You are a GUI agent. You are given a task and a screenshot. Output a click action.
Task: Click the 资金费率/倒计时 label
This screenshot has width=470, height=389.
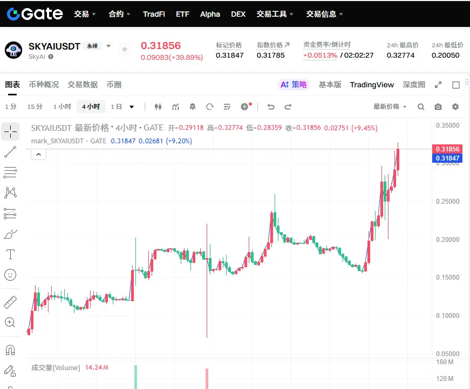tap(327, 45)
